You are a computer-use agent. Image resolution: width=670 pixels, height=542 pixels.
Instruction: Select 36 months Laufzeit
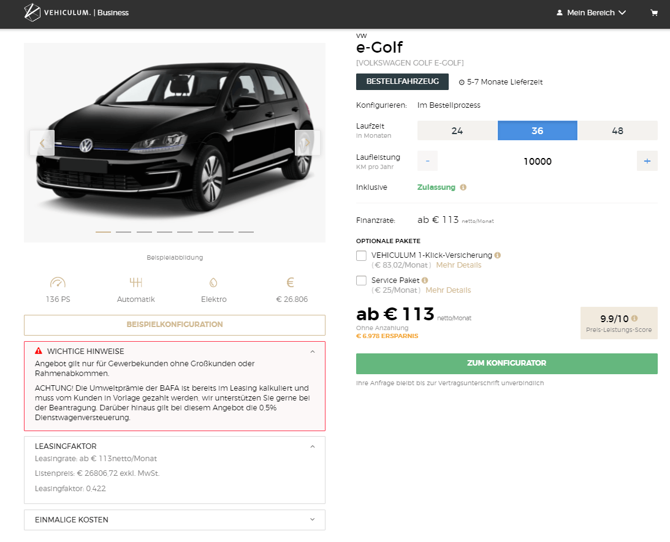[538, 130]
